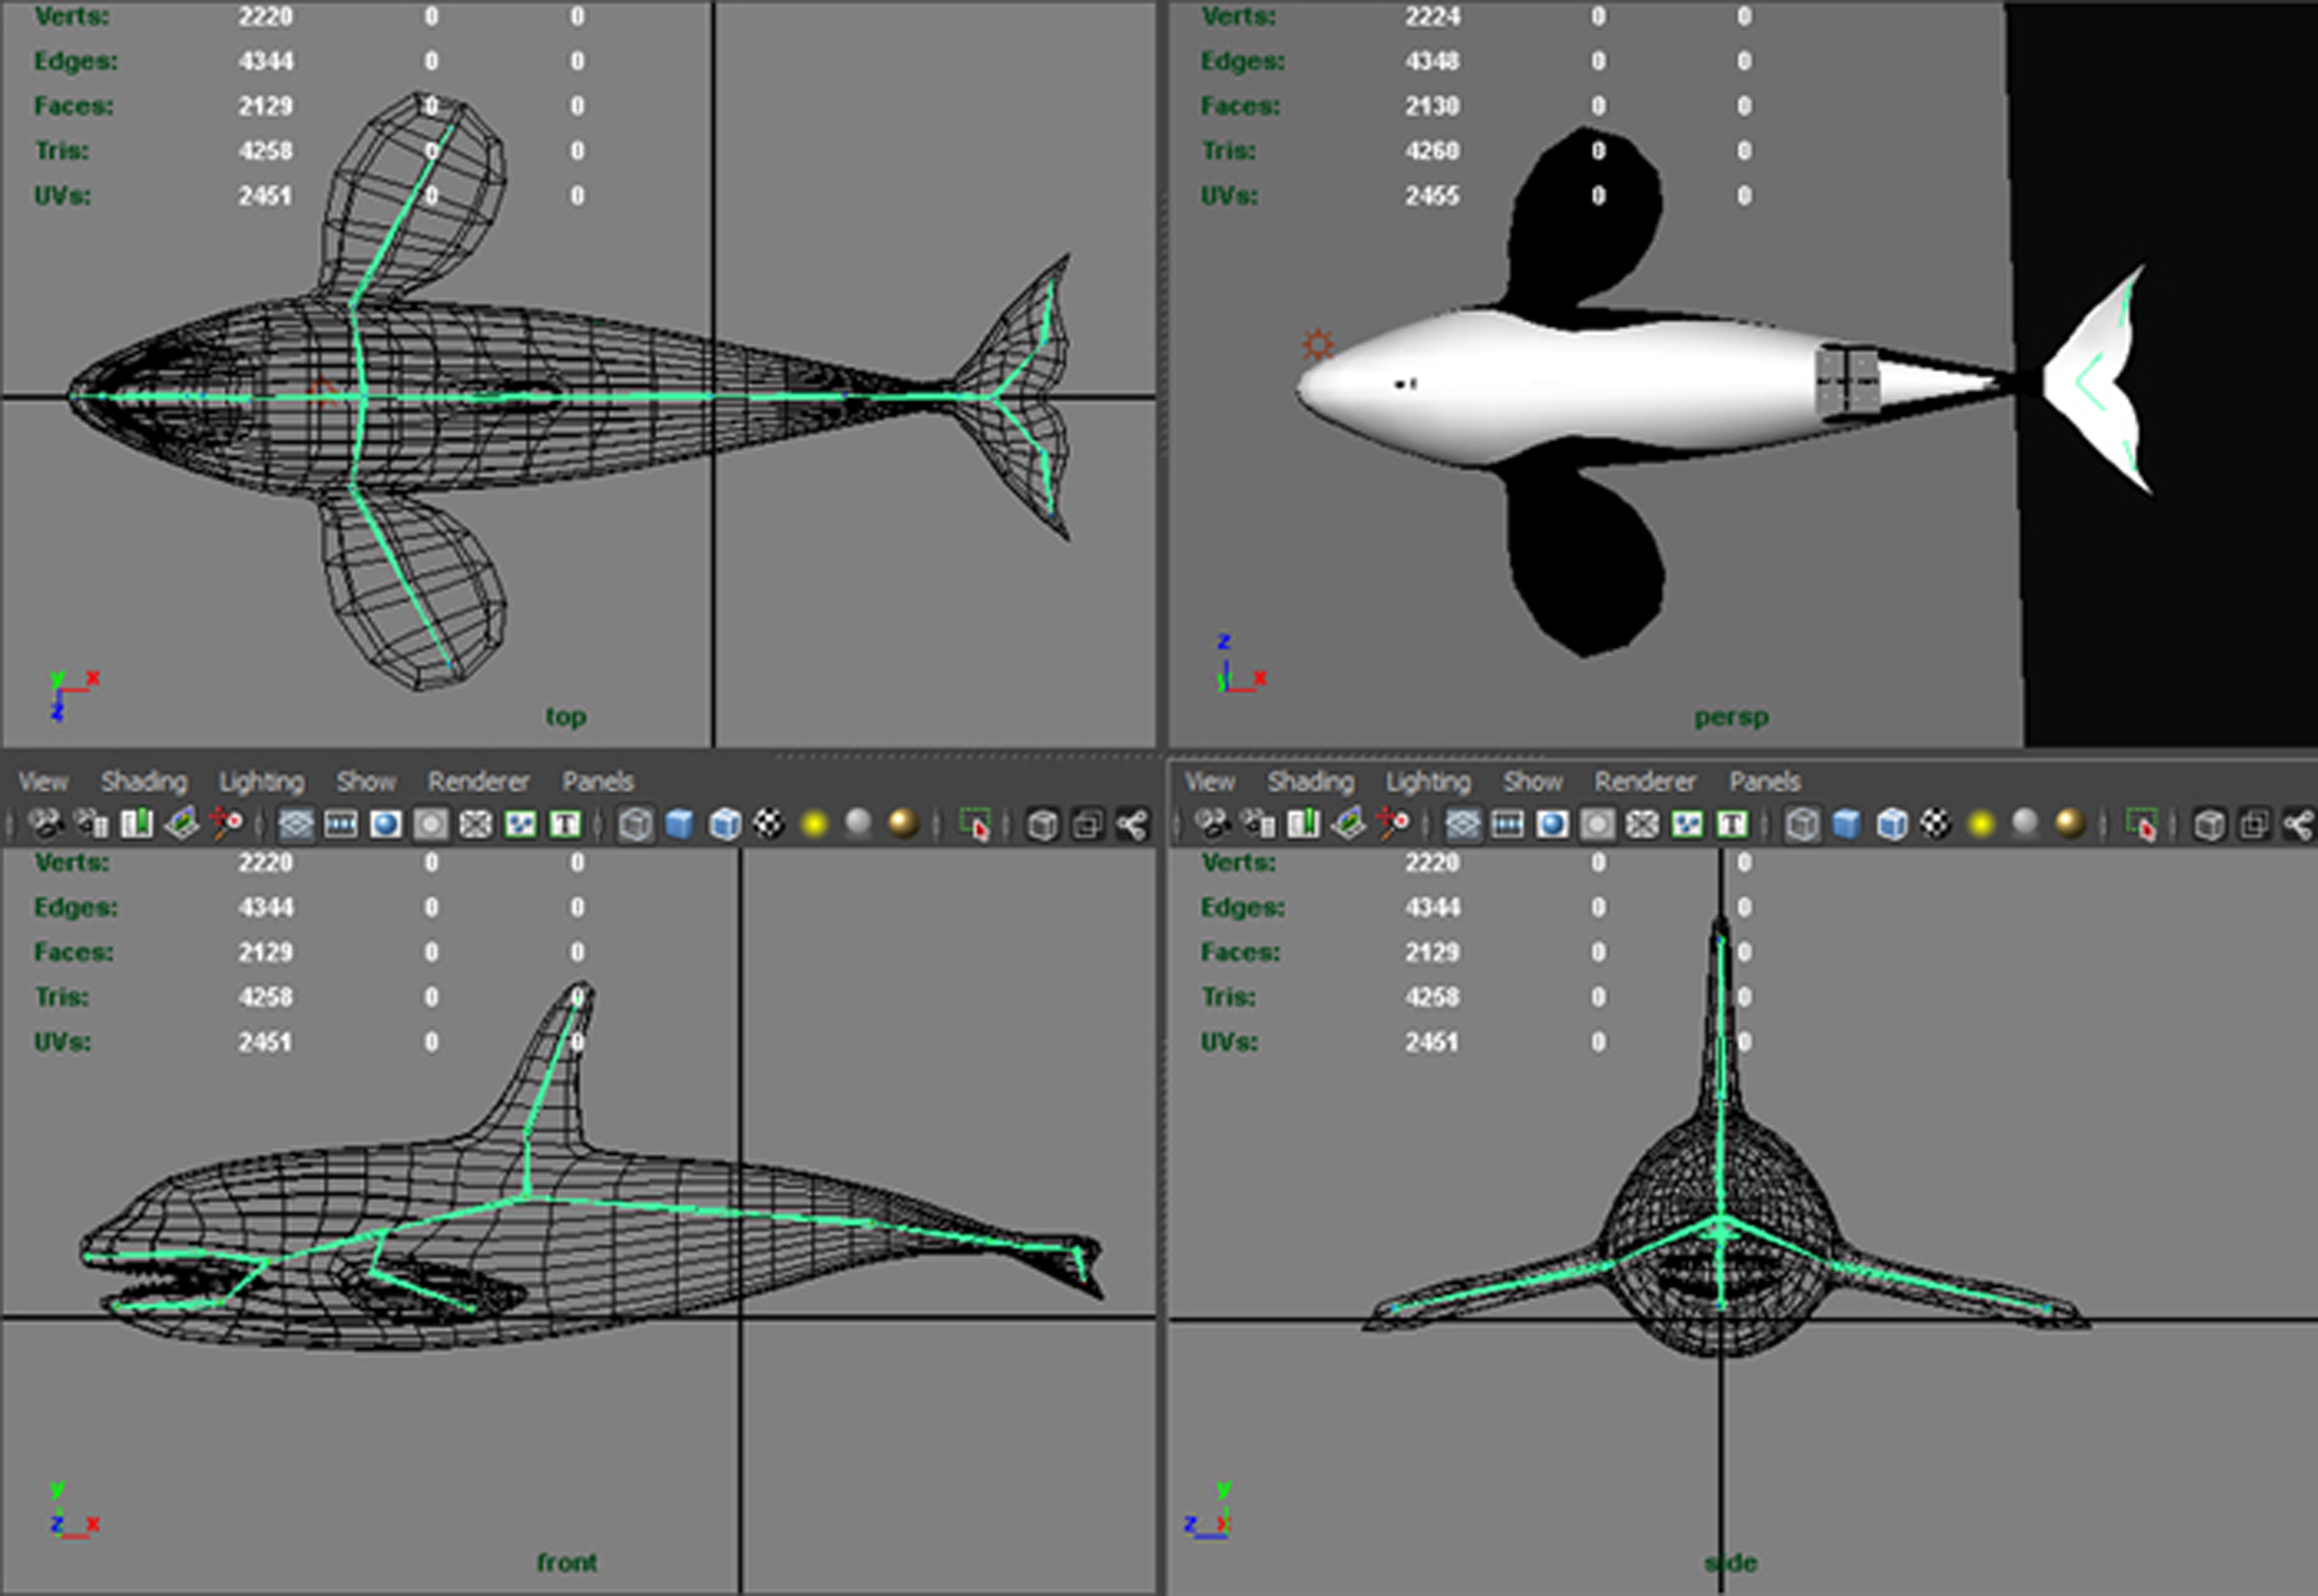Enable Textured display in front panel toolbar
Screen dimensions: 2318x1596
point(768,825)
